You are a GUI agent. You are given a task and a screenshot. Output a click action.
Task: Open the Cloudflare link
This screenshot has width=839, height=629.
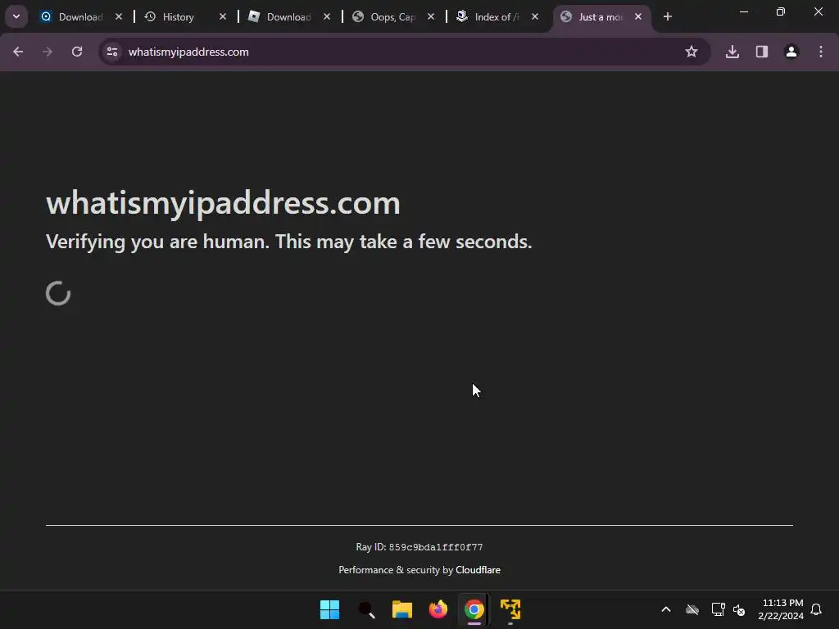coord(478,570)
